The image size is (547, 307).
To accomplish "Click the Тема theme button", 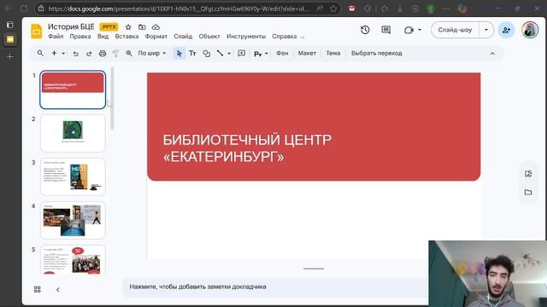I will click(x=332, y=53).
